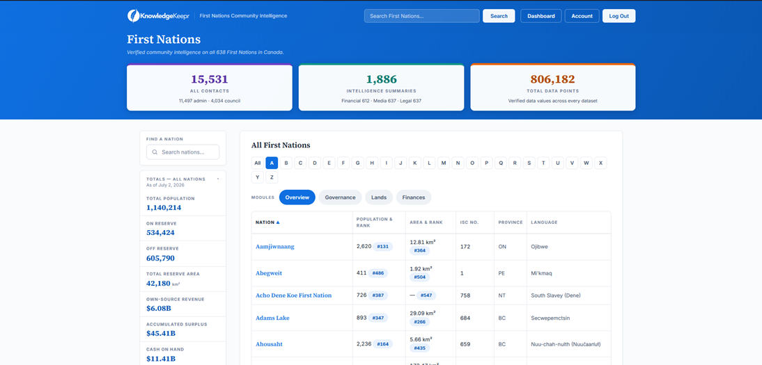
Task: Click the #131 population rank badge
Action: click(383, 247)
